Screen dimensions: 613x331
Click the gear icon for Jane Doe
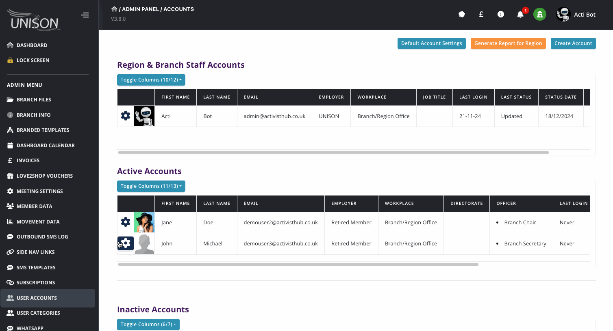point(126,222)
